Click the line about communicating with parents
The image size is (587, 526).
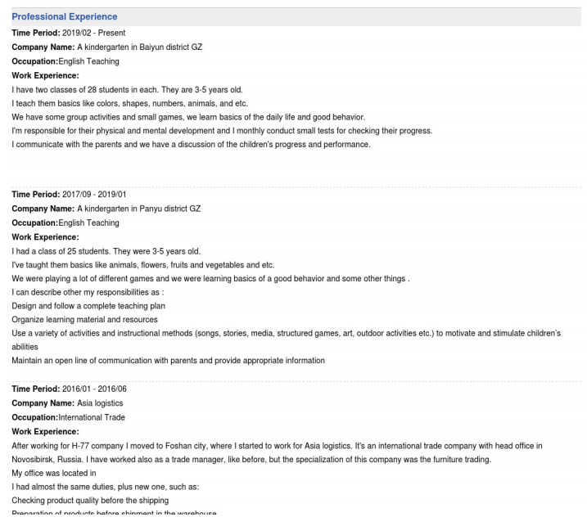click(x=191, y=145)
